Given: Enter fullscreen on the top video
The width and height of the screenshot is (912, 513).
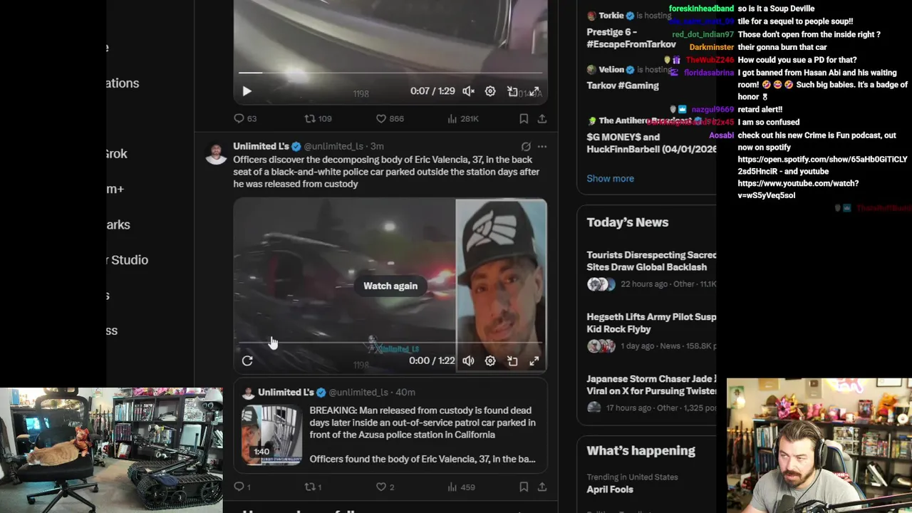Looking at the screenshot, I should pyautogui.click(x=534, y=91).
